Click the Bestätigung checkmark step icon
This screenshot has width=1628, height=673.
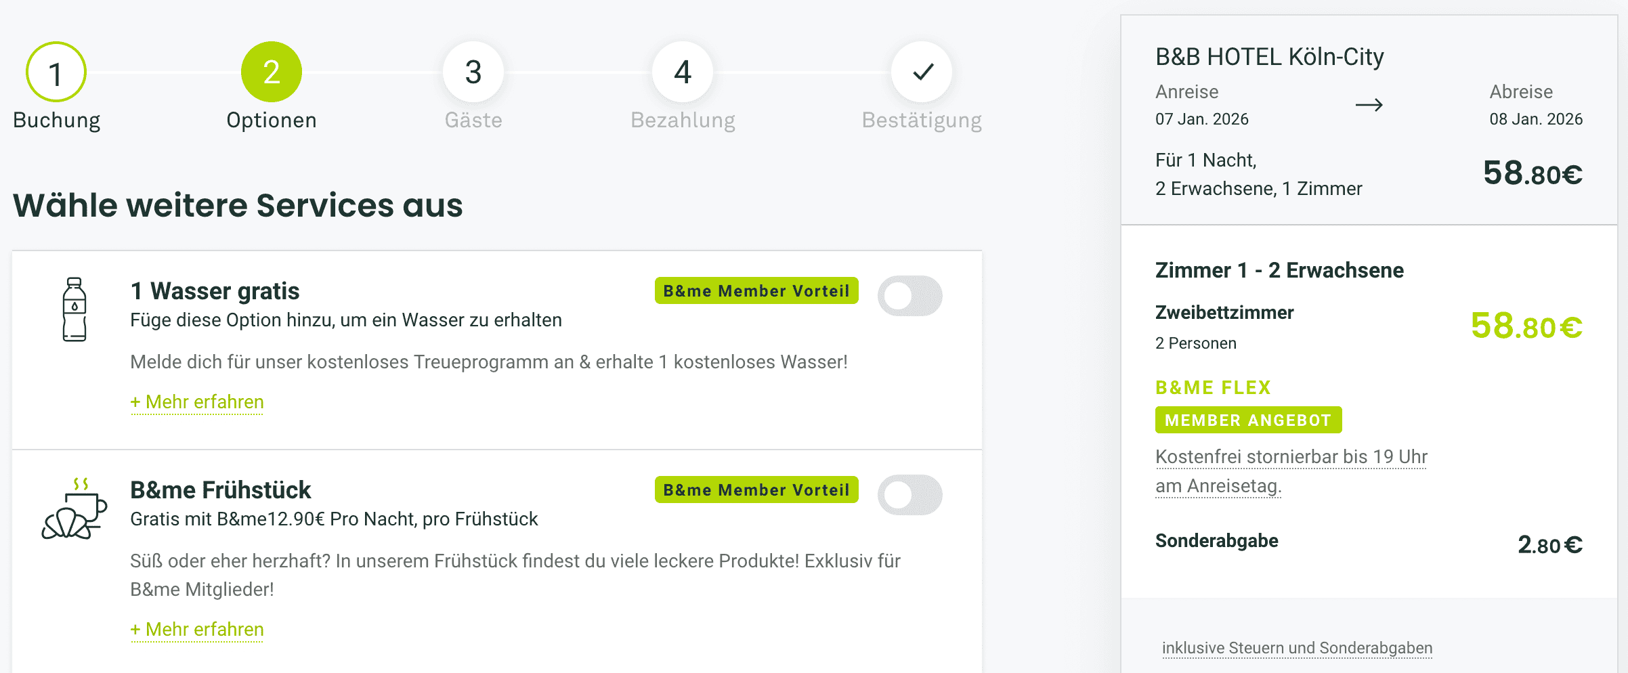tap(922, 72)
